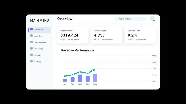Open the user avatar with green status dot
This screenshot has width=186, height=104.
pos(152,19)
